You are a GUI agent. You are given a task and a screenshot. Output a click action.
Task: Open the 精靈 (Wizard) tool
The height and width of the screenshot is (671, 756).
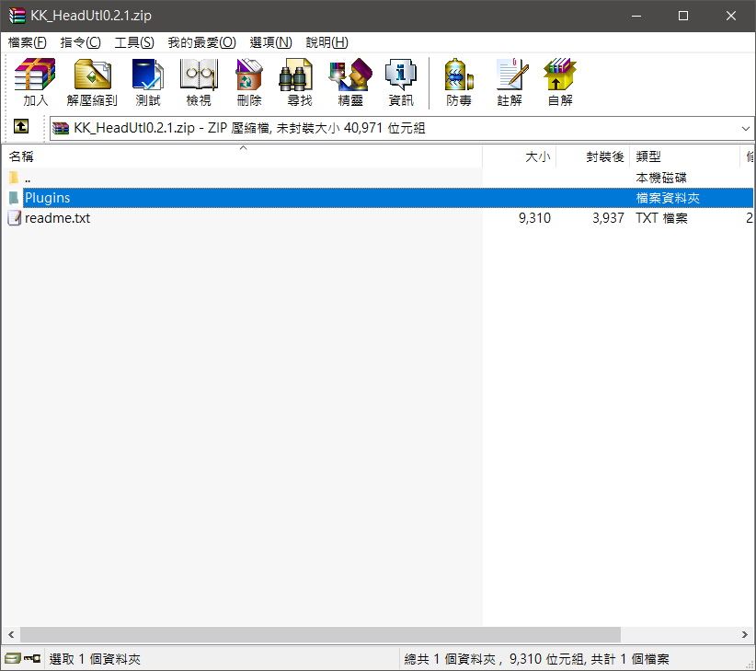pos(349,82)
